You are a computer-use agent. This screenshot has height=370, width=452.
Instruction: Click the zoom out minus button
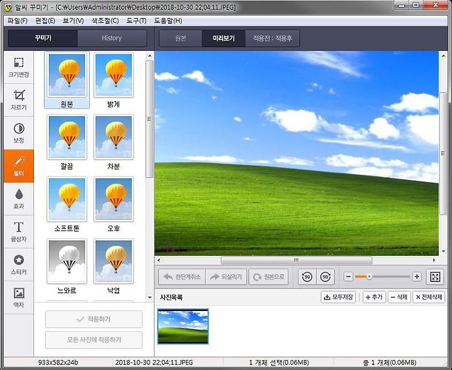tap(348, 277)
